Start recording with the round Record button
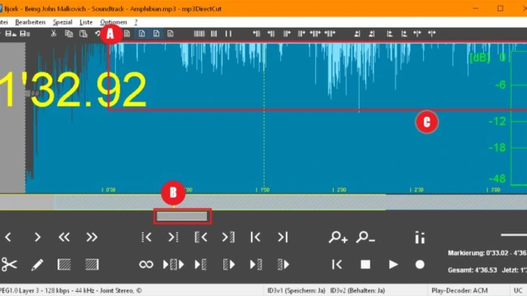Screen dimensions: 527x296 click(420, 264)
